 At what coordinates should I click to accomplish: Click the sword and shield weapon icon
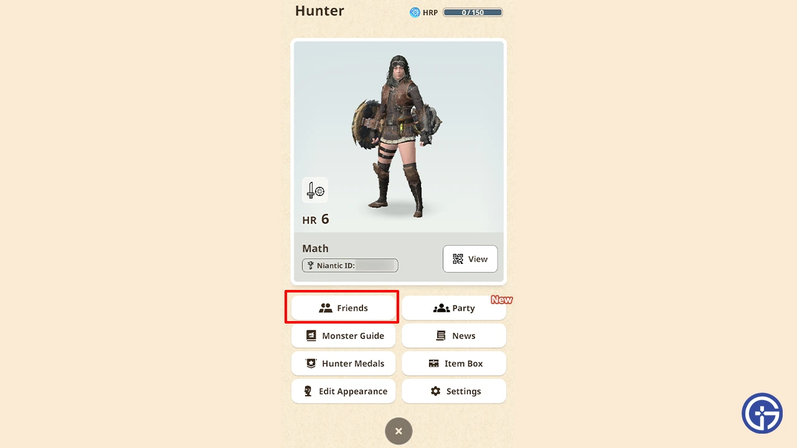tap(315, 190)
